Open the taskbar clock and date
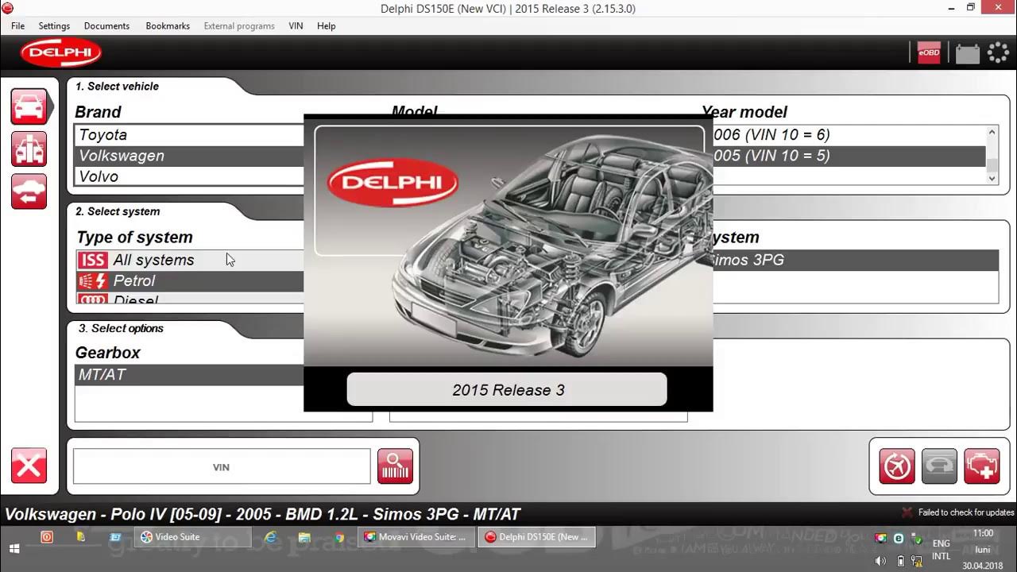This screenshot has height=572, width=1017. coord(983,550)
